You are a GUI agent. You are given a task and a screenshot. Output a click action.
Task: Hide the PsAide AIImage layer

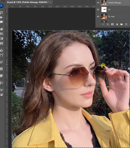click(98, 3)
